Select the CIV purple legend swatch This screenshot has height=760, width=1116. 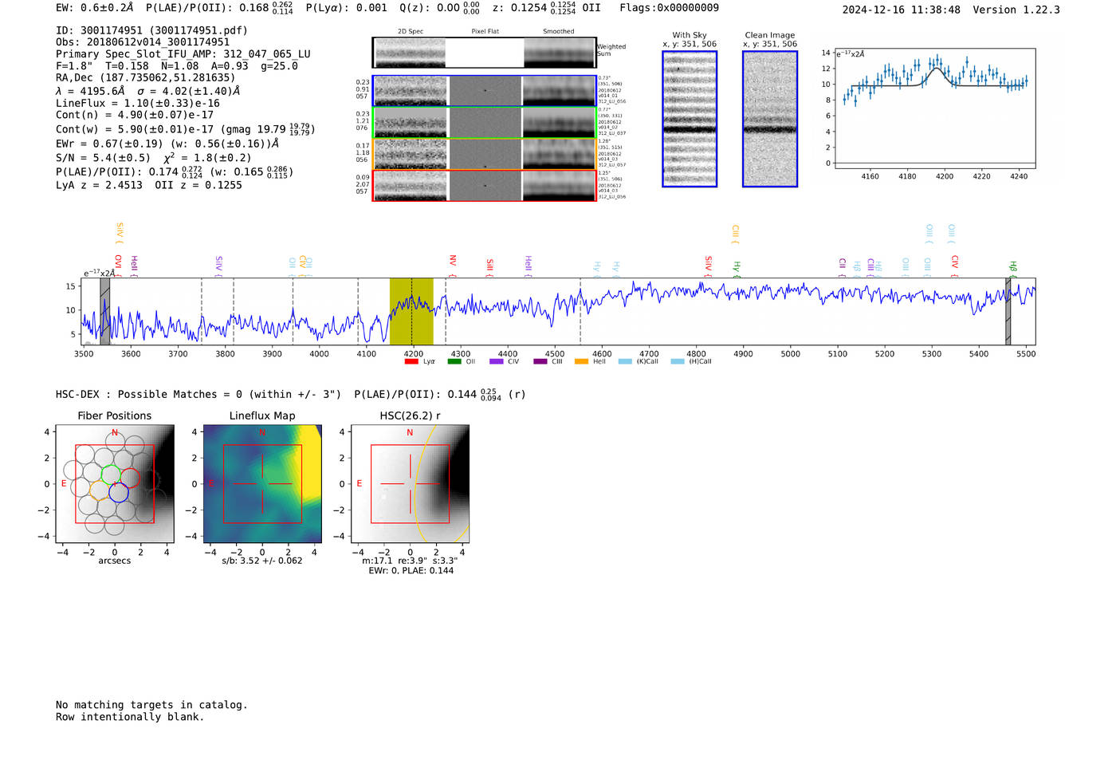(x=497, y=361)
